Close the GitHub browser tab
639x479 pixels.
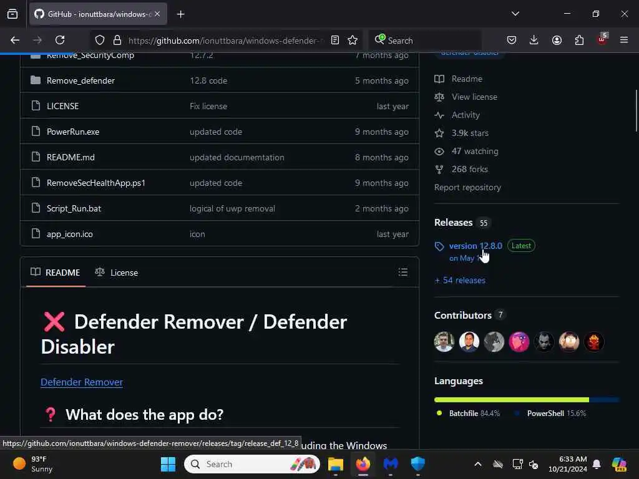pyautogui.click(x=157, y=14)
